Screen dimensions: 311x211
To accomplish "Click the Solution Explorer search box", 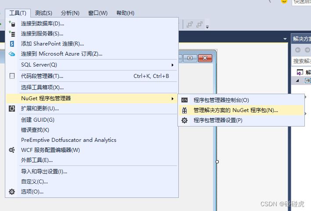I will click(x=301, y=61).
